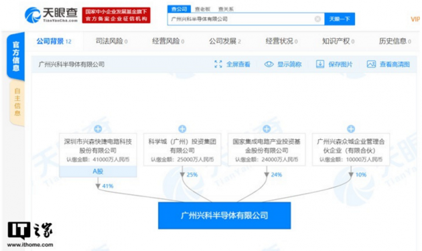Click the 天眼一下 search button
422x251 pixels.
[340, 19]
